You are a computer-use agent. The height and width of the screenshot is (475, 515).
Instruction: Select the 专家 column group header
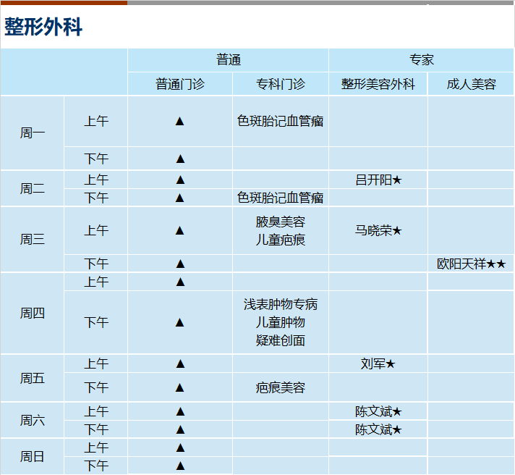422,60
